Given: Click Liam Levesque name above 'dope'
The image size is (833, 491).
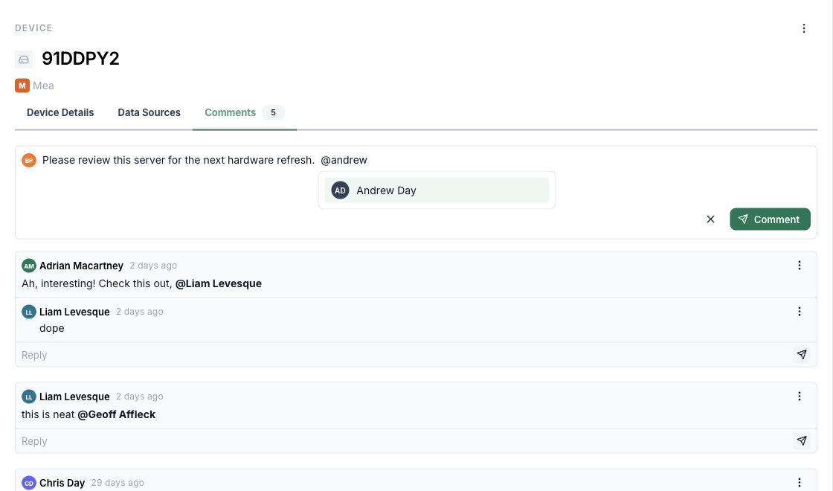Looking at the screenshot, I should pos(74,312).
